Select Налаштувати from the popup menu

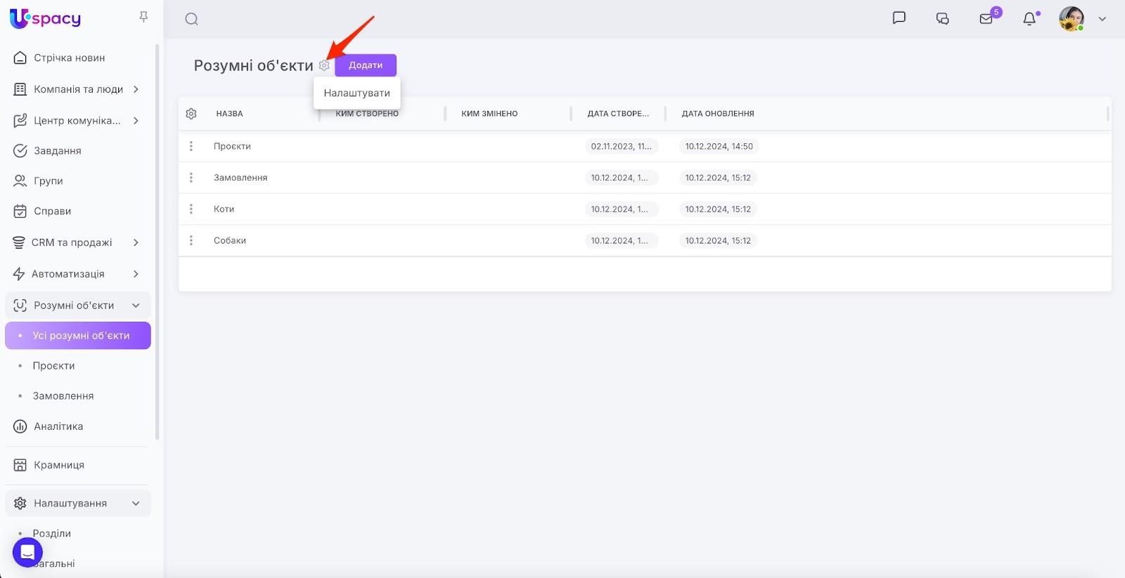coord(356,93)
